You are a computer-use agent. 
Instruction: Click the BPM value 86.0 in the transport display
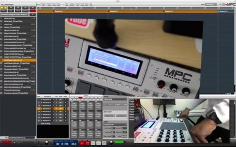point(74,144)
